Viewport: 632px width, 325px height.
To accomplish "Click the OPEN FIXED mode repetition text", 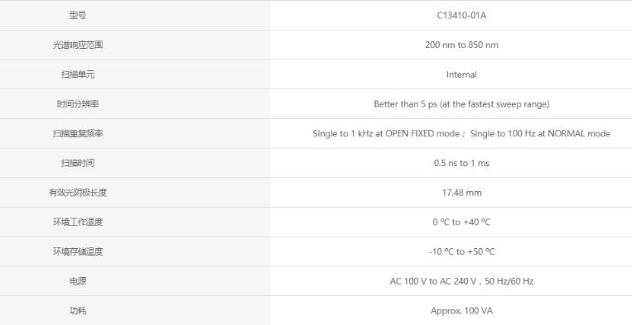I will tap(386, 133).
